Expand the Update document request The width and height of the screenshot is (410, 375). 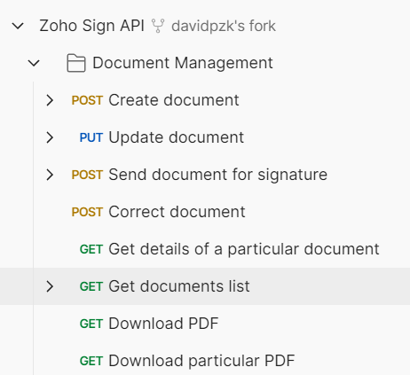click(x=50, y=137)
